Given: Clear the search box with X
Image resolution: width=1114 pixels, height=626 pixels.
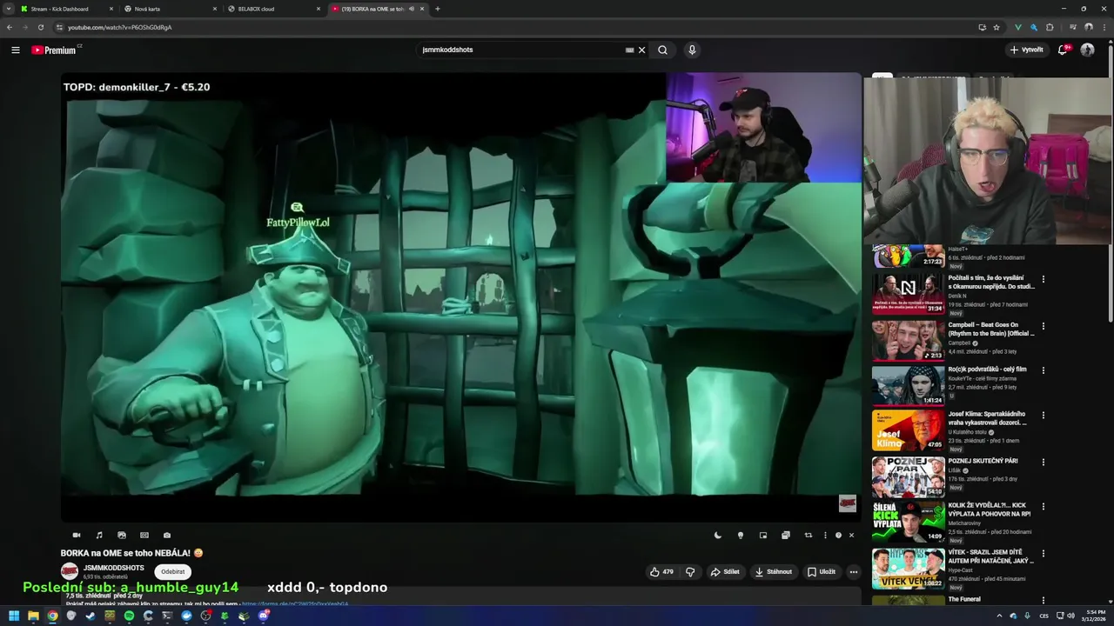Looking at the screenshot, I should [x=642, y=50].
